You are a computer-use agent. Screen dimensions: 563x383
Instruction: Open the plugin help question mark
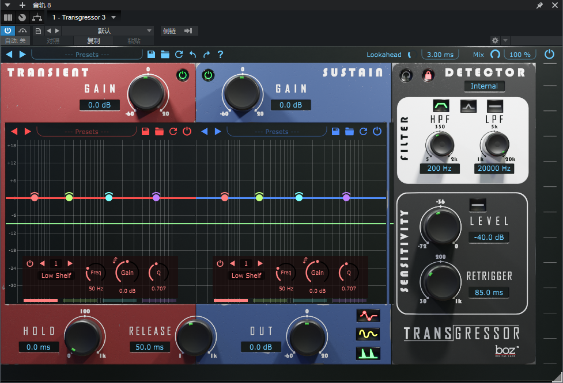[221, 55]
